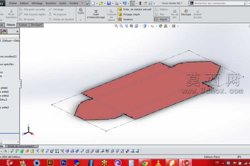The width and height of the screenshot is (250, 166).
Task: Click Zoom to area icon
Action: [121, 26]
